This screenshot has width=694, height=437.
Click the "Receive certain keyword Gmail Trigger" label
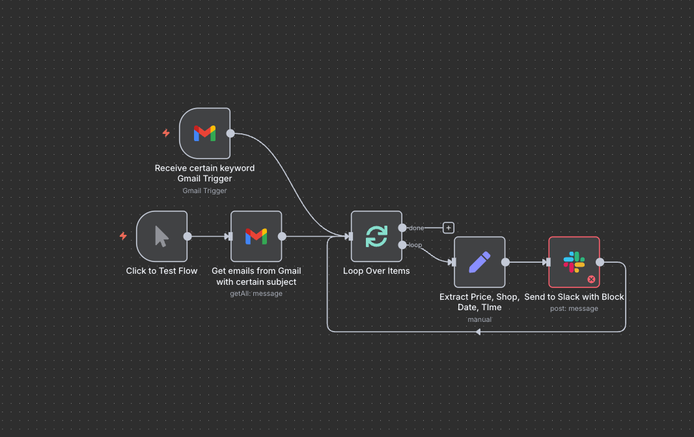204,173
